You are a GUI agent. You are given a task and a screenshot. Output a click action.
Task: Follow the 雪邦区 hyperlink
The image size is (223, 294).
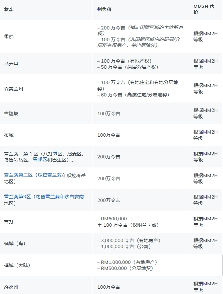coord(40,160)
